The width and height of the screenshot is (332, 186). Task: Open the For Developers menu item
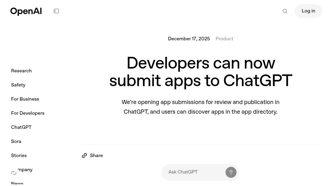28,113
